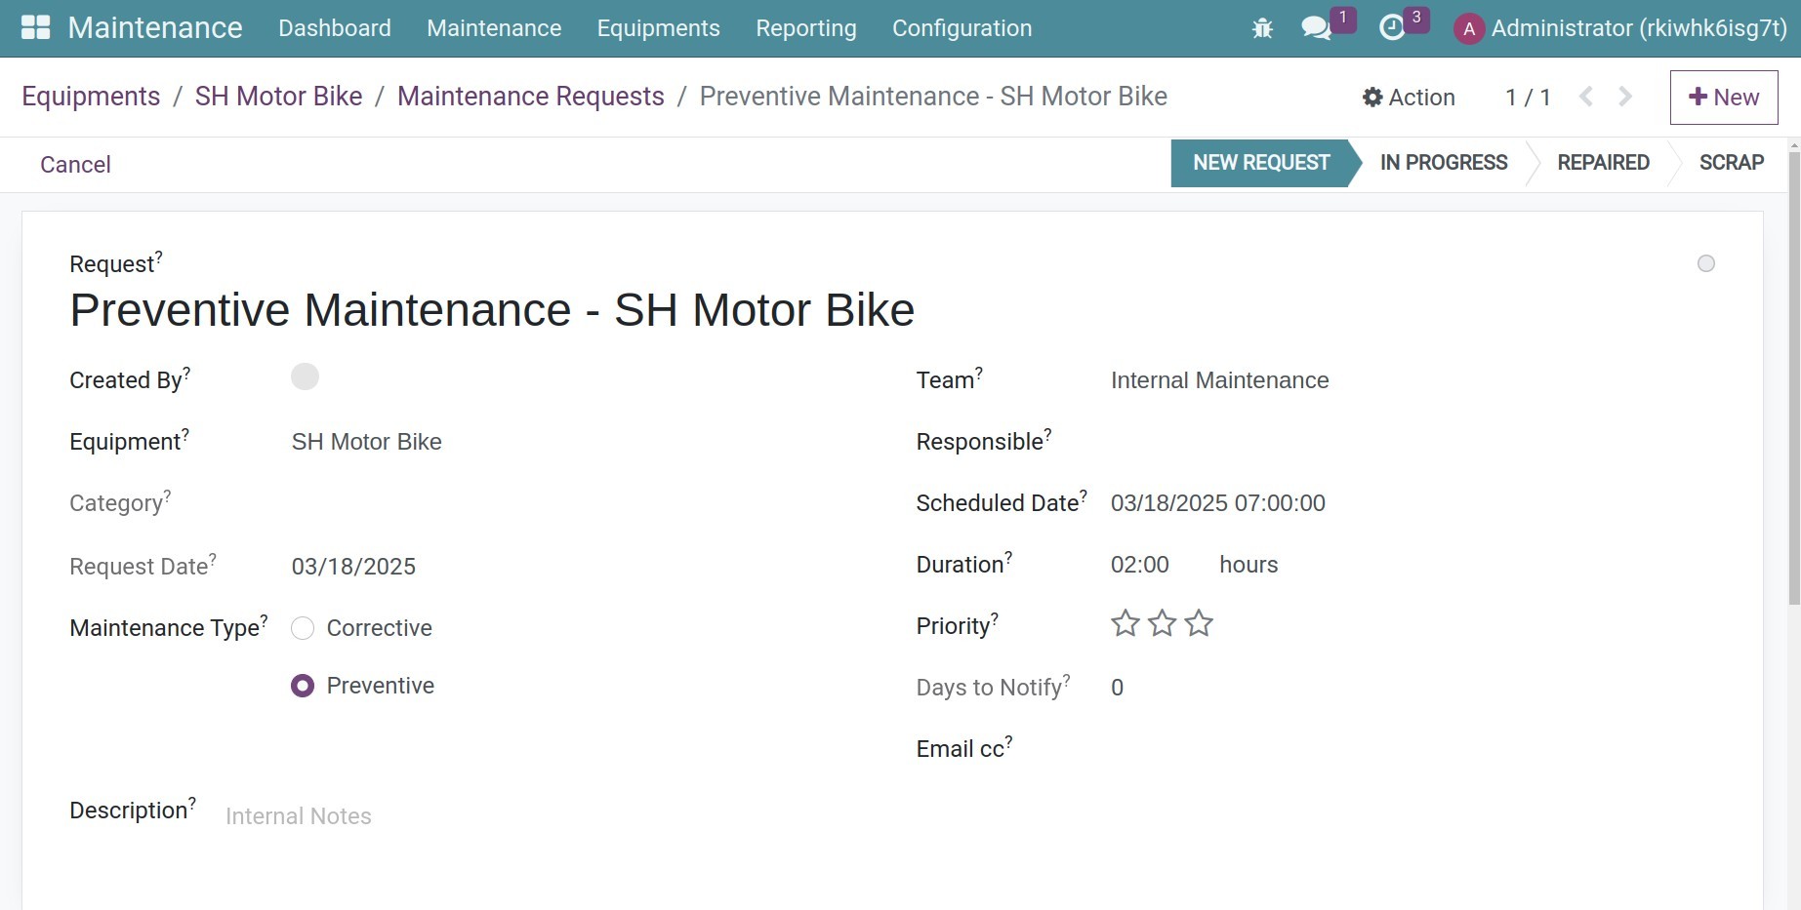Open the Administrator user menu

pyautogui.click(x=1620, y=28)
